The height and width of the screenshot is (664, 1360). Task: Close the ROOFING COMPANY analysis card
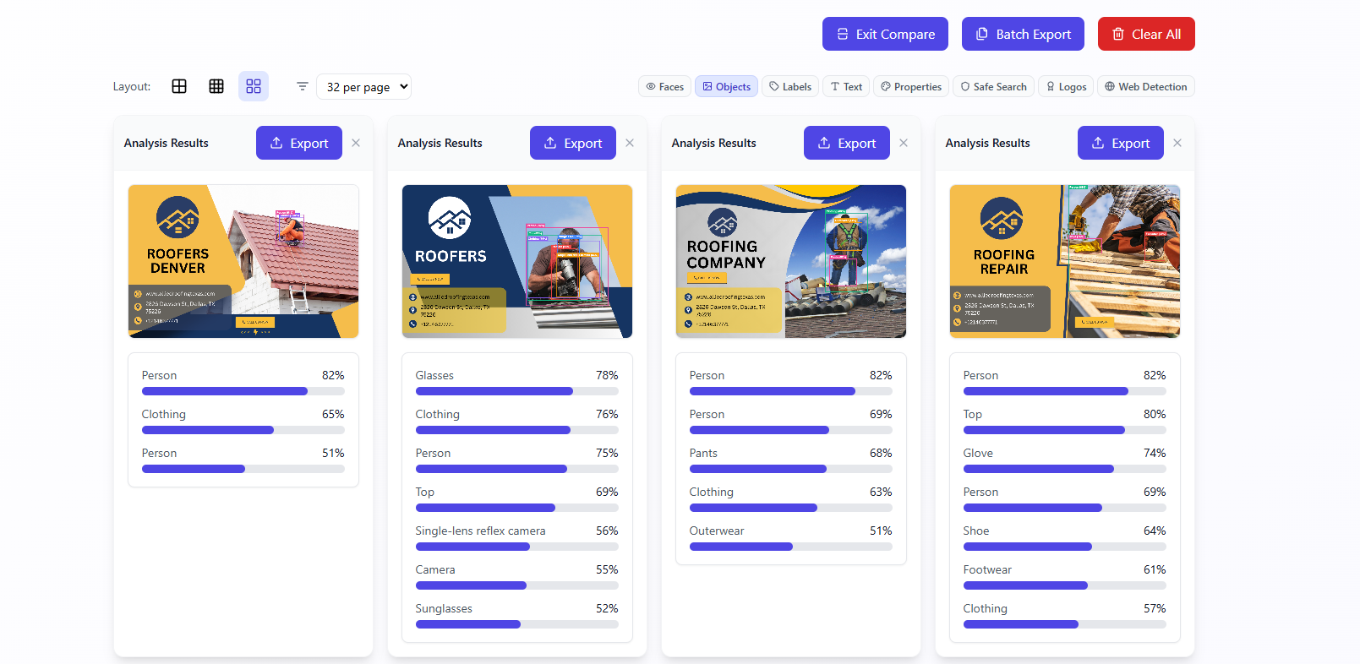(x=904, y=143)
